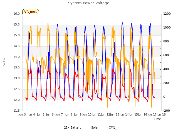Click the Jun 6 date tick label

[50, 114]
